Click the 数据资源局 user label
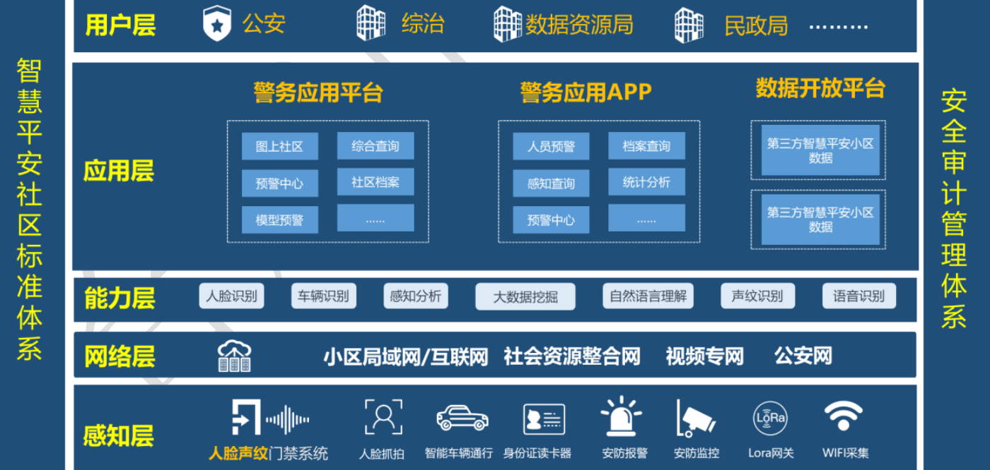 pyautogui.click(x=578, y=25)
